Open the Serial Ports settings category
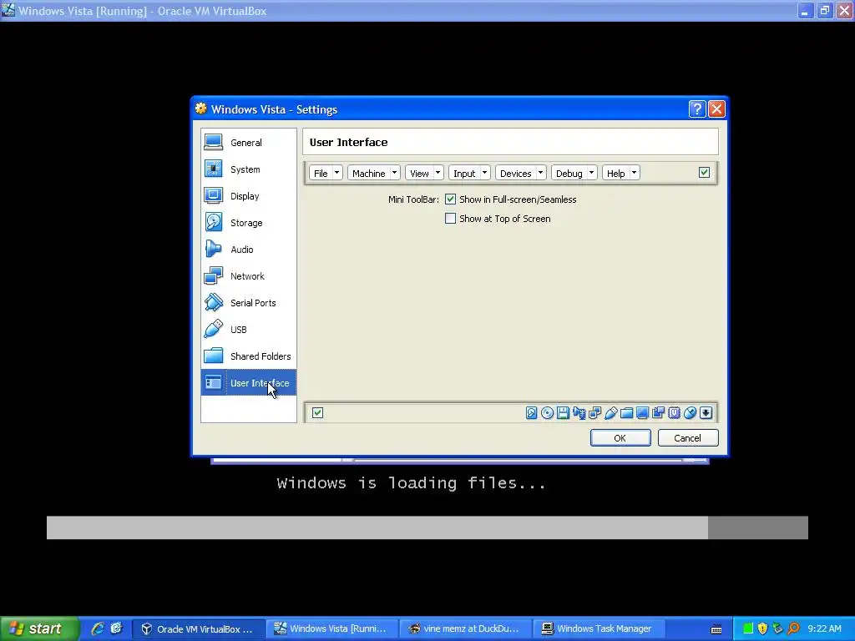The height and width of the screenshot is (641, 855). [x=249, y=302]
